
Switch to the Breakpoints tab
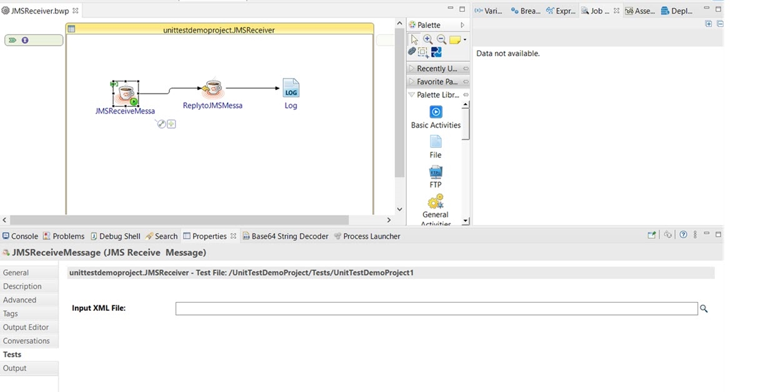[526, 11]
